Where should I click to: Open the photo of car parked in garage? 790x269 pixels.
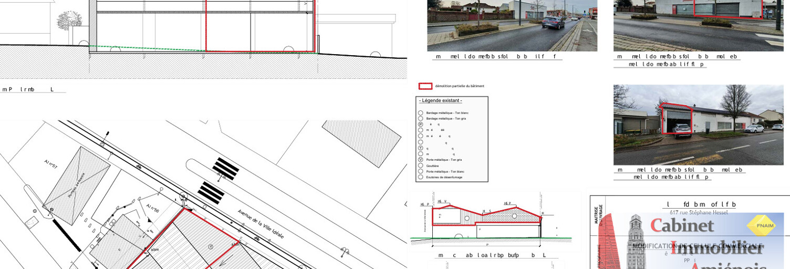[698, 125]
